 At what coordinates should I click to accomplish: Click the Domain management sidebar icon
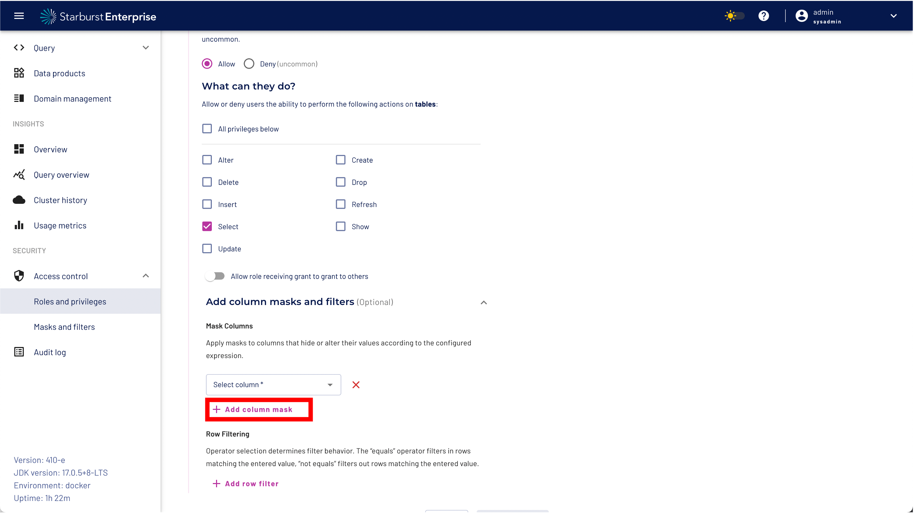[x=19, y=98]
